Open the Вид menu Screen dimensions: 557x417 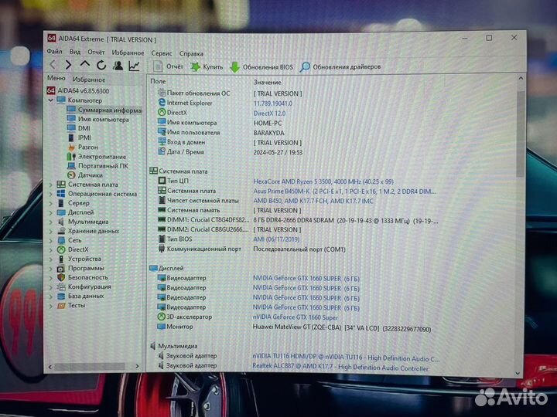point(74,53)
